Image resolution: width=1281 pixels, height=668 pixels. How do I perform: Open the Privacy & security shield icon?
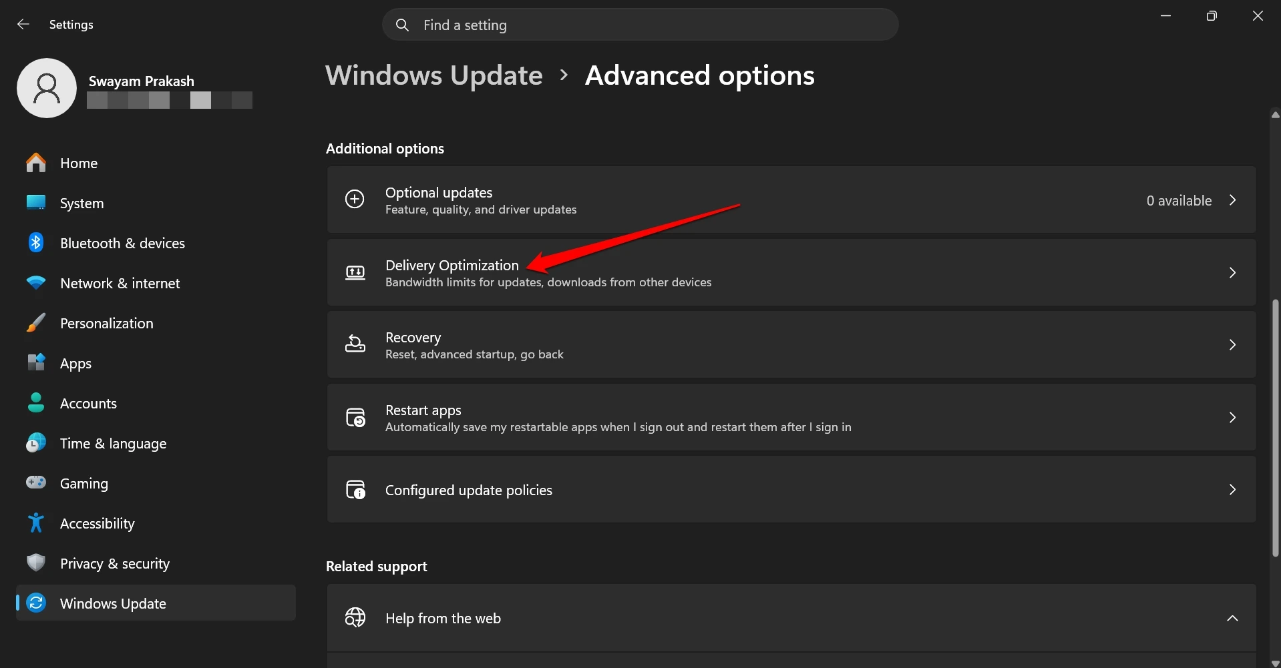[x=35, y=563]
